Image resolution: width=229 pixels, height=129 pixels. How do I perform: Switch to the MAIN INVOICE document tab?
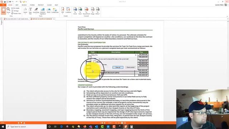coord(16,19)
